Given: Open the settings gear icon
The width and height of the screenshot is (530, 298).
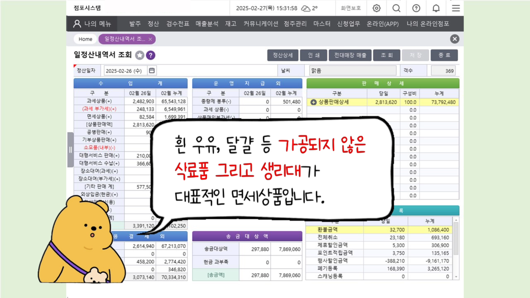Looking at the screenshot, I should pyautogui.click(x=377, y=8).
